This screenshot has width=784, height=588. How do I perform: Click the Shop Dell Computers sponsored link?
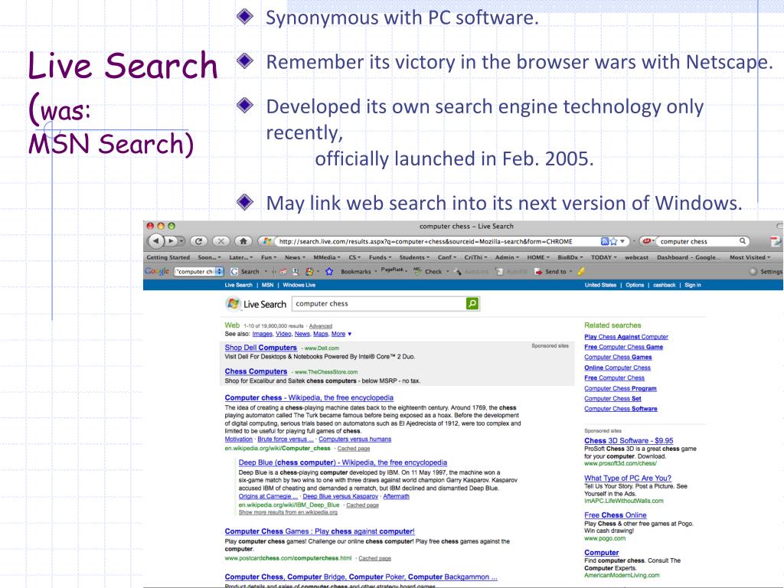click(260, 348)
